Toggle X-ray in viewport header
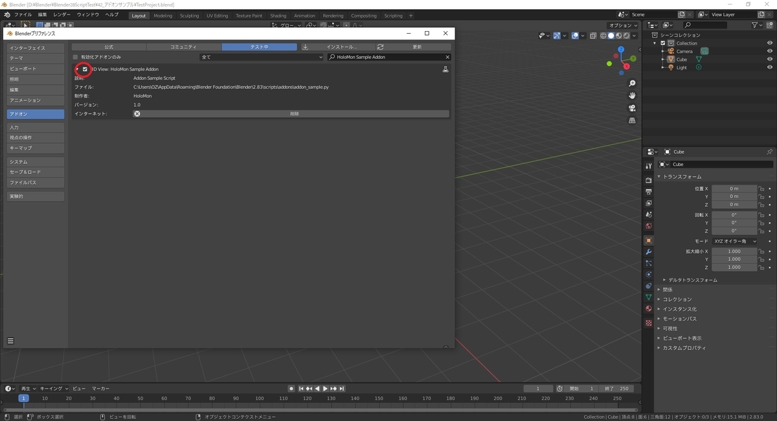Viewport: 777px width, 421px height. (593, 36)
